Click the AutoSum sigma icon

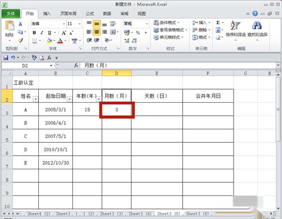[x=218, y=23]
